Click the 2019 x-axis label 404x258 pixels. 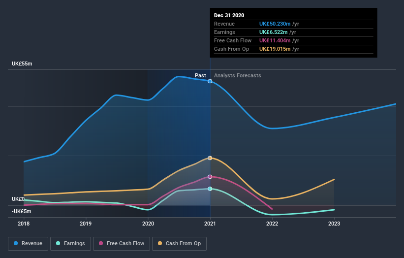86,224
